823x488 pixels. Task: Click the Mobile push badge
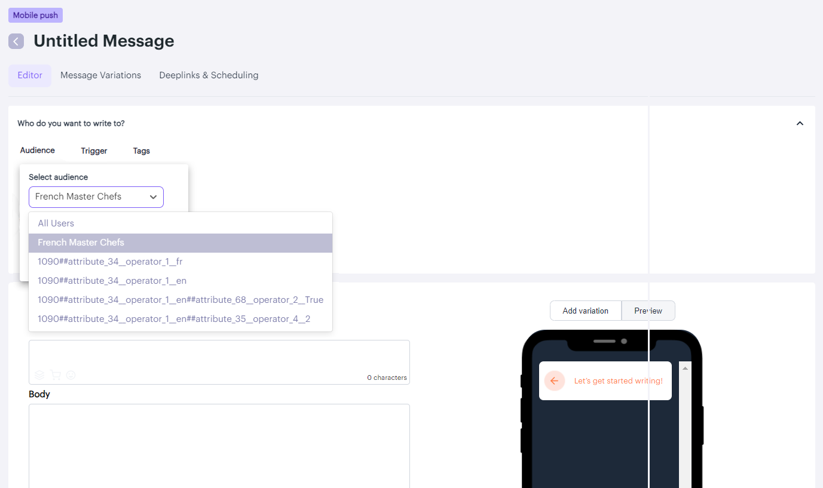point(35,16)
